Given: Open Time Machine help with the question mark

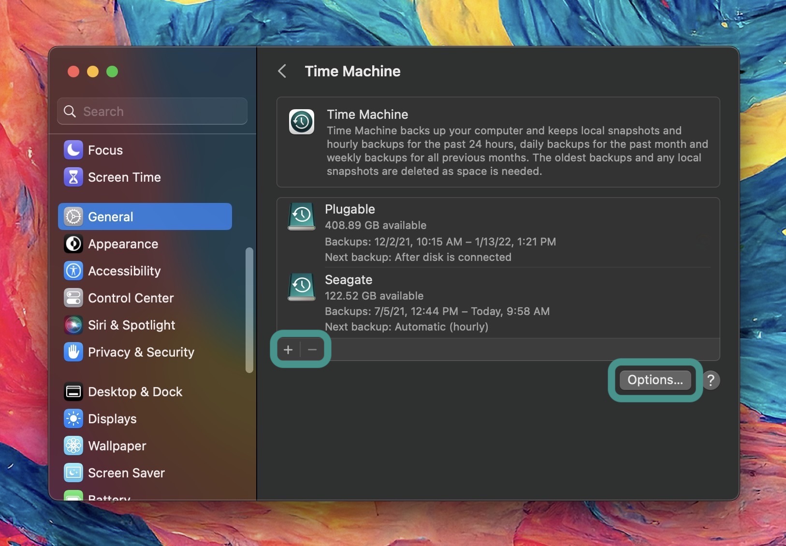Looking at the screenshot, I should click(711, 380).
